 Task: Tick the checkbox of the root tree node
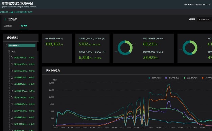pos(6,45)
